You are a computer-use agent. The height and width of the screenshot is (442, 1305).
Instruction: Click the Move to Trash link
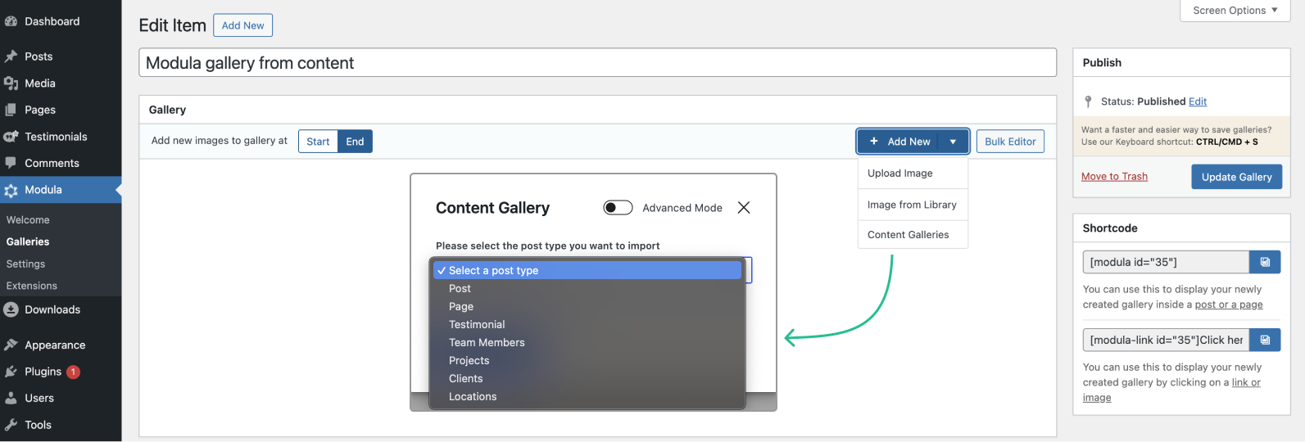pos(1114,177)
